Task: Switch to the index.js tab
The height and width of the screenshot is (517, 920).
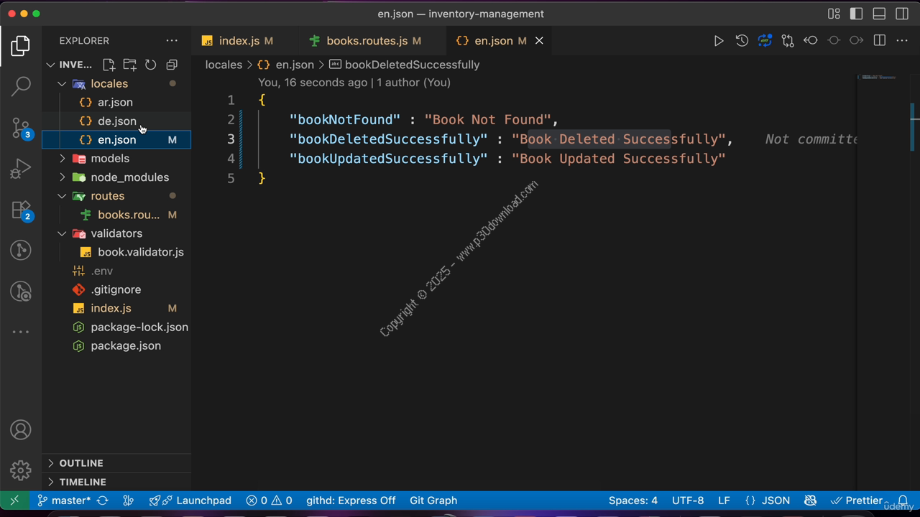Action: click(239, 41)
